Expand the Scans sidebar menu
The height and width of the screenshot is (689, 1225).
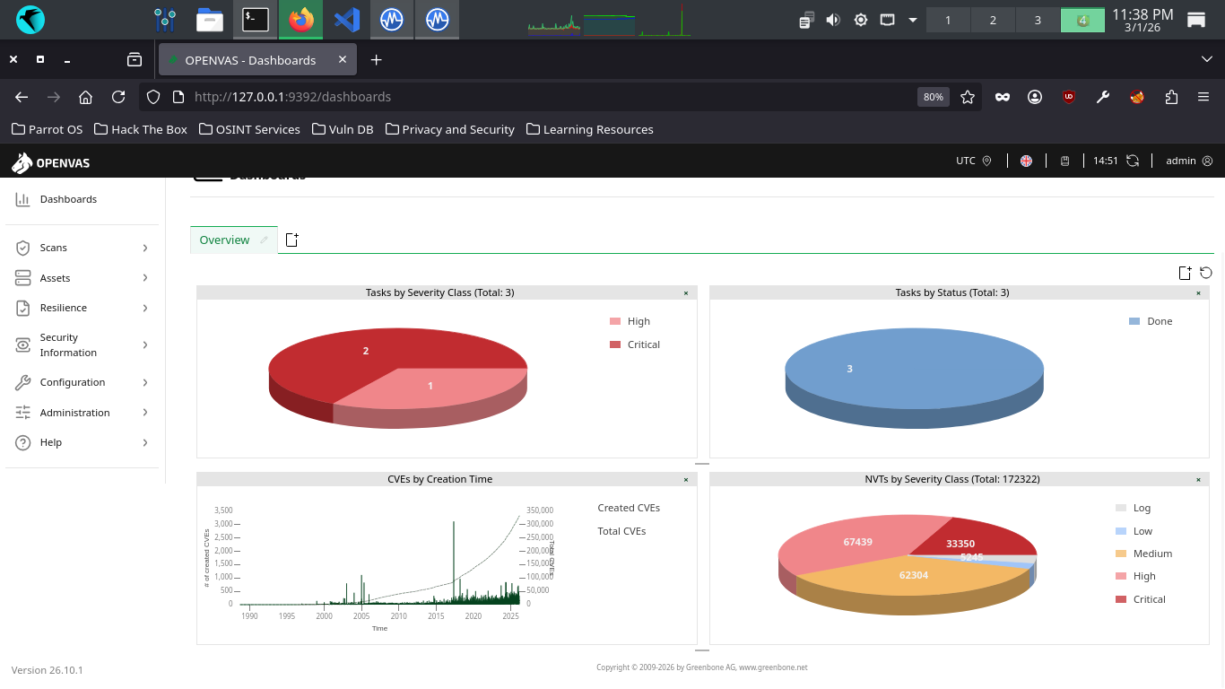pos(81,248)
